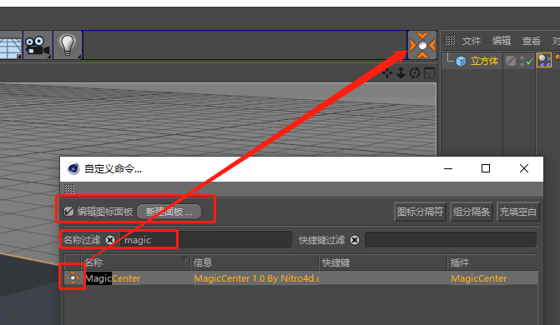The image size is (560, 325).
Task: Clear the 快捷键过滤 filter
Action: [355, 240]
